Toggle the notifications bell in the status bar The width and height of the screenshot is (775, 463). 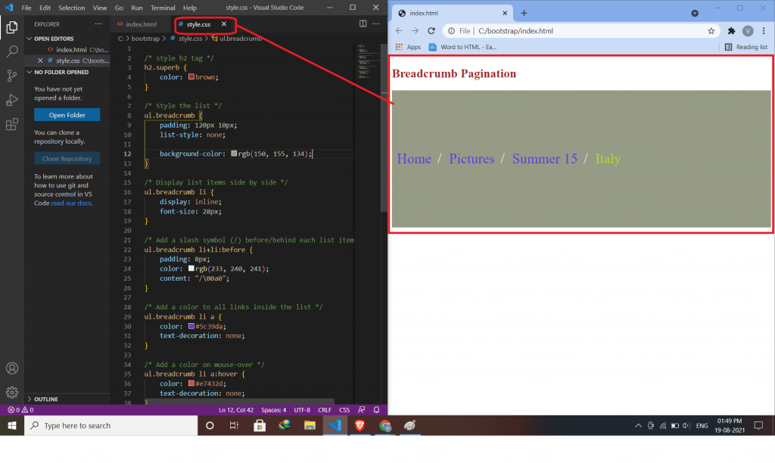click(376, 409)
